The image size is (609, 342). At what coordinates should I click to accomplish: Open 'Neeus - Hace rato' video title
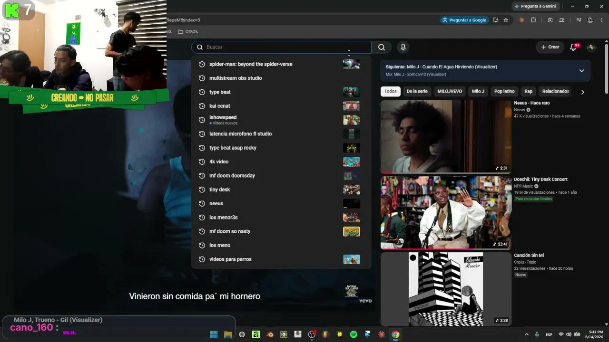tap(531, 103)
